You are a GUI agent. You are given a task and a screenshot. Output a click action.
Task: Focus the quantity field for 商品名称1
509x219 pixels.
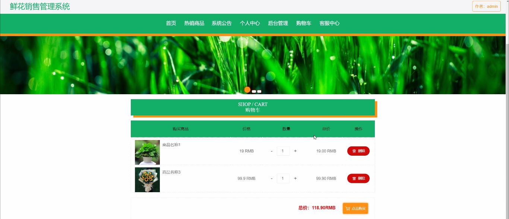(283, 151)
